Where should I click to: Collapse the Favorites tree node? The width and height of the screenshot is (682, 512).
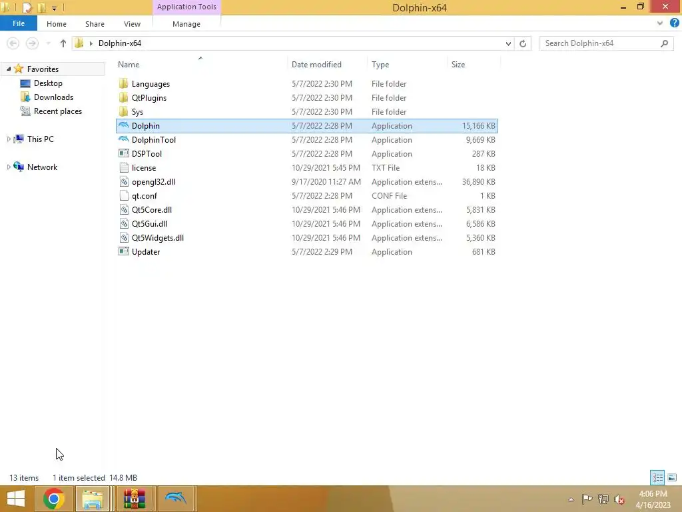click(9, 69)
